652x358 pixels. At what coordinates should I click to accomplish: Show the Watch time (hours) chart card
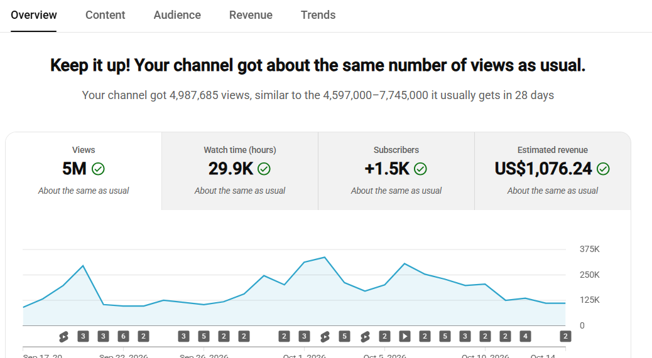pyautogui.click(x=240, y=171)
